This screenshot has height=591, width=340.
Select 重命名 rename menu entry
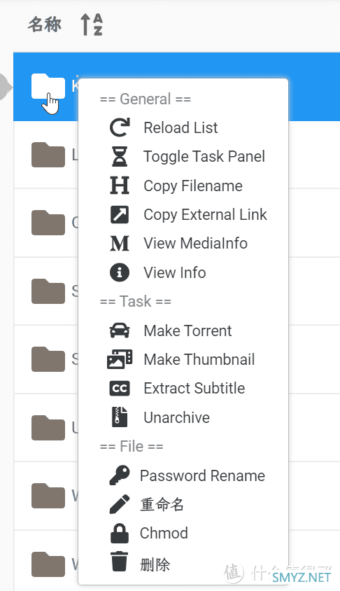click(162, 504)
